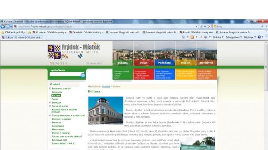Click the Frýdek-Místek coat of arms logo

tap(54, 52)
